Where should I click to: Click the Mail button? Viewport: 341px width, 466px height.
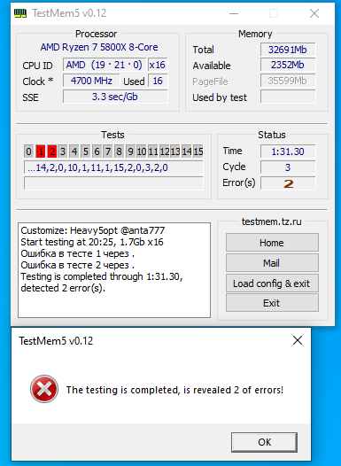(272, 263)
